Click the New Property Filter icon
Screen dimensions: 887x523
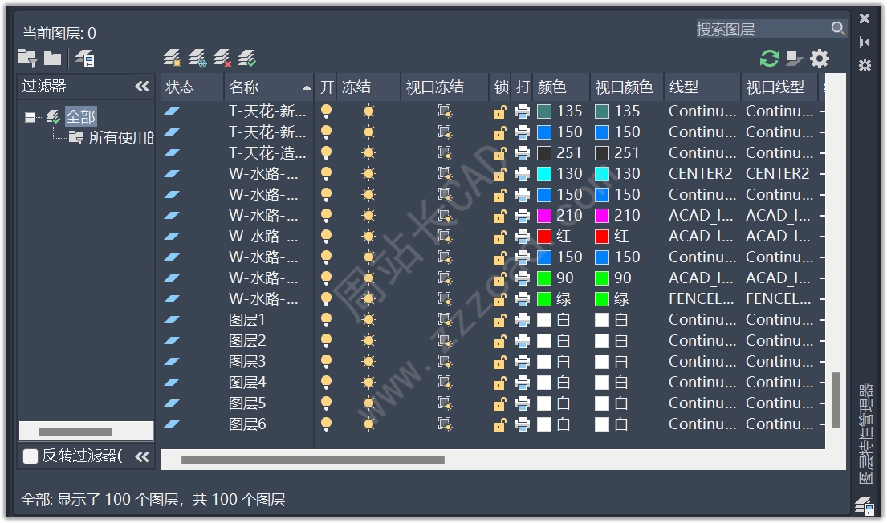[x=28, y=58]
